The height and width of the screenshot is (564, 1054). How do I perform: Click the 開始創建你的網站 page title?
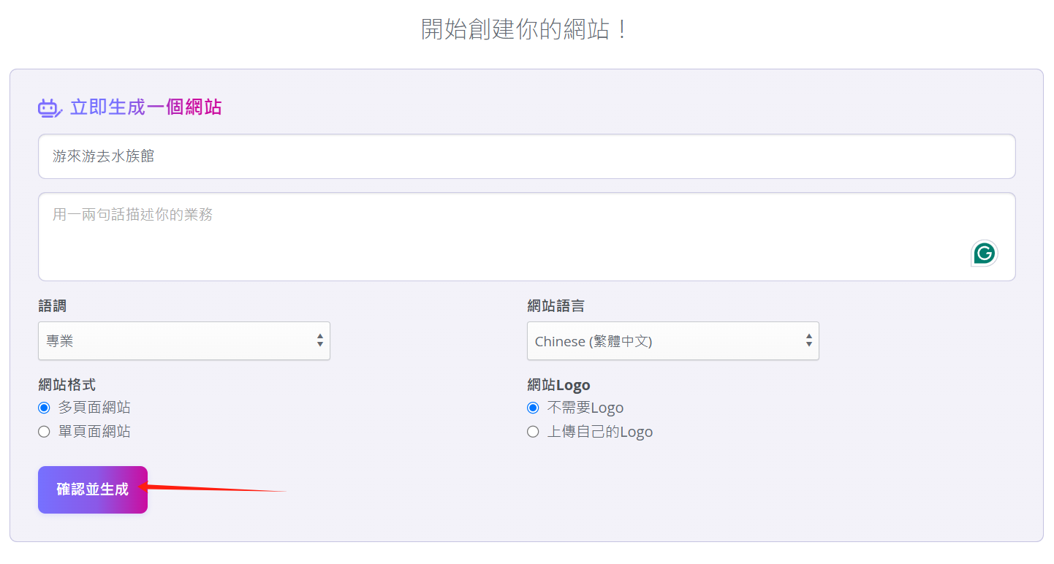[526, 29]
